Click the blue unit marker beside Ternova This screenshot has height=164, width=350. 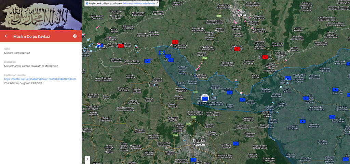[242, 100]
